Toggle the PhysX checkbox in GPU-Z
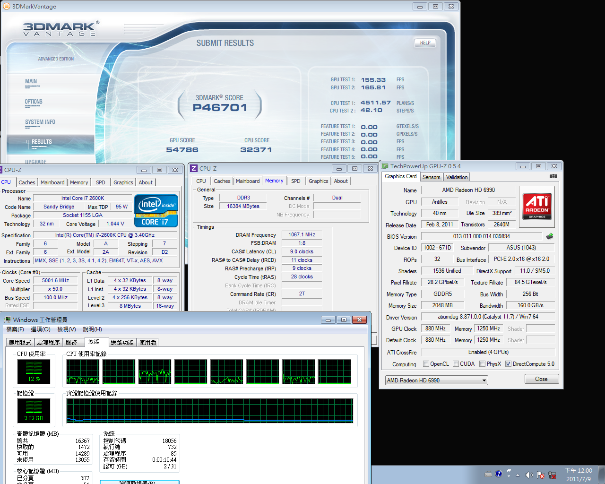The image size is (605, 484). pyautogui.click(x=482, y=363)
